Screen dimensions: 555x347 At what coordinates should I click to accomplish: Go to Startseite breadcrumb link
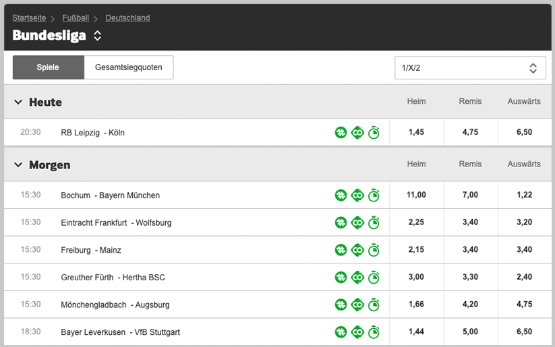click(x=29, y=18)
